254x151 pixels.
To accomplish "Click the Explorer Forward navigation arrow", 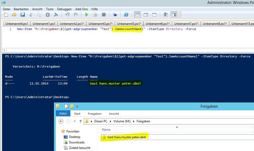I will [69, 121].
